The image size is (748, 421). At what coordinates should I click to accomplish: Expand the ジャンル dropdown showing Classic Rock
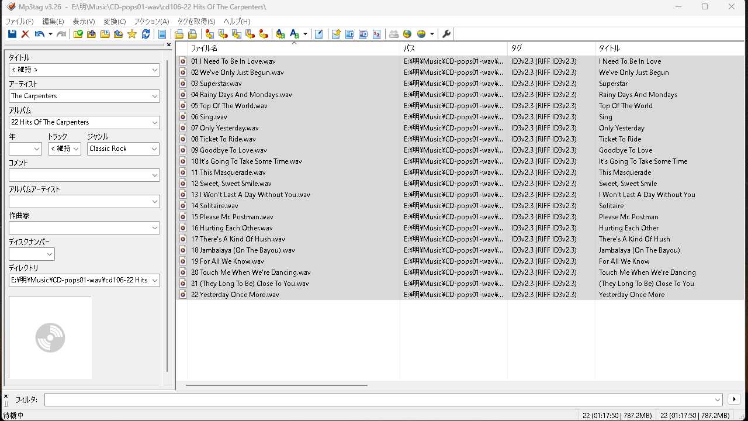155,149
